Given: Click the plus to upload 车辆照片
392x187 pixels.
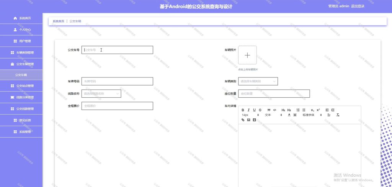Looking at the screenshot, I should (x=247, y=55).
